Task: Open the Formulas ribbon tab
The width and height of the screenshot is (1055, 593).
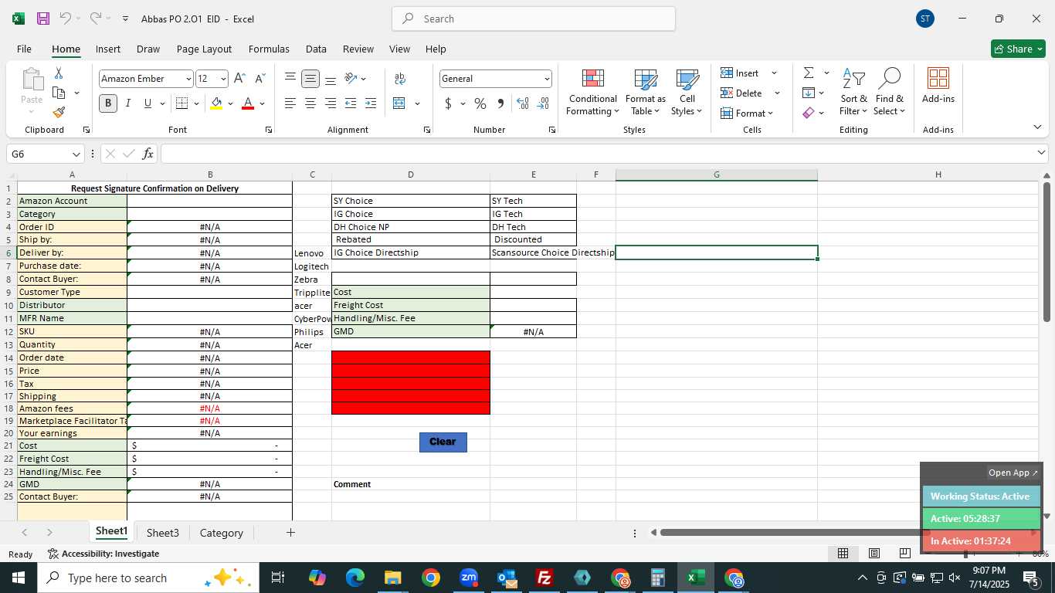Action: 269,49
